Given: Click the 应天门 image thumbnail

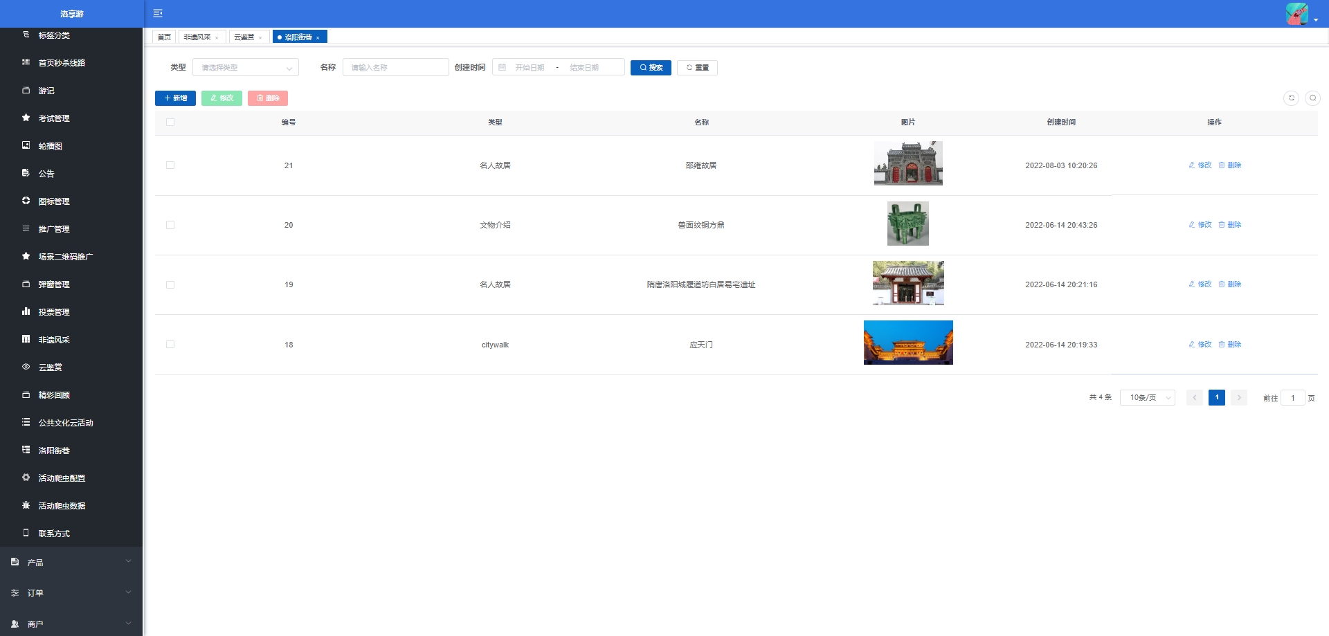Looking at the screenshot, I should [x=908, y=343].
